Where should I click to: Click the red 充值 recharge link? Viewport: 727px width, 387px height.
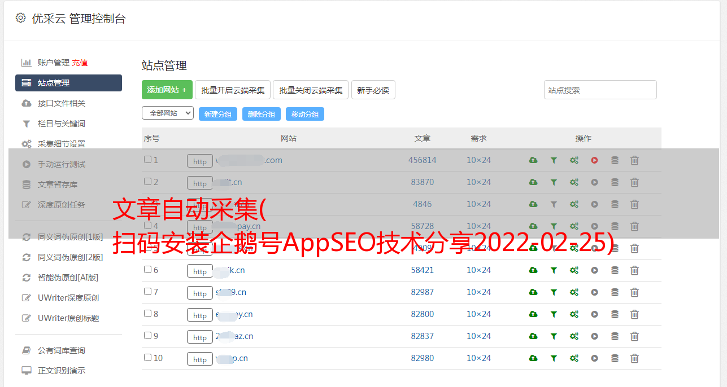click(80, 63)
